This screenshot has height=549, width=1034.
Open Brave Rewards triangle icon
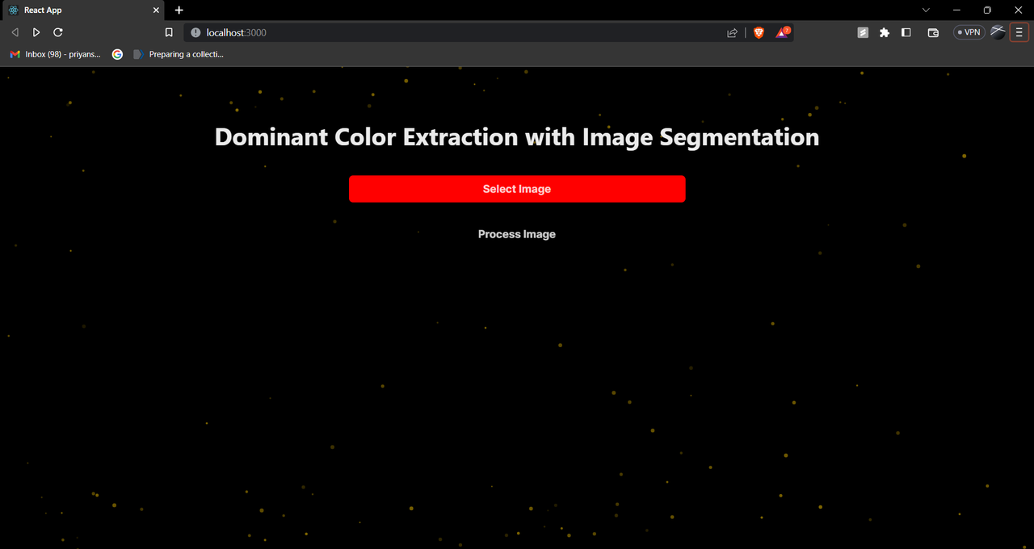point(783,32)
